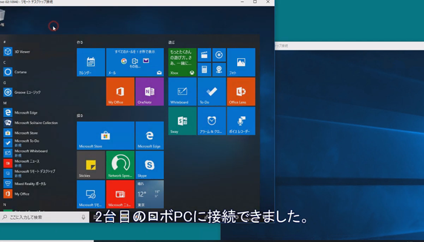Open the calculator small tile
The height and width of the screenshot is (242, 424).
click(x=204, y=70)
